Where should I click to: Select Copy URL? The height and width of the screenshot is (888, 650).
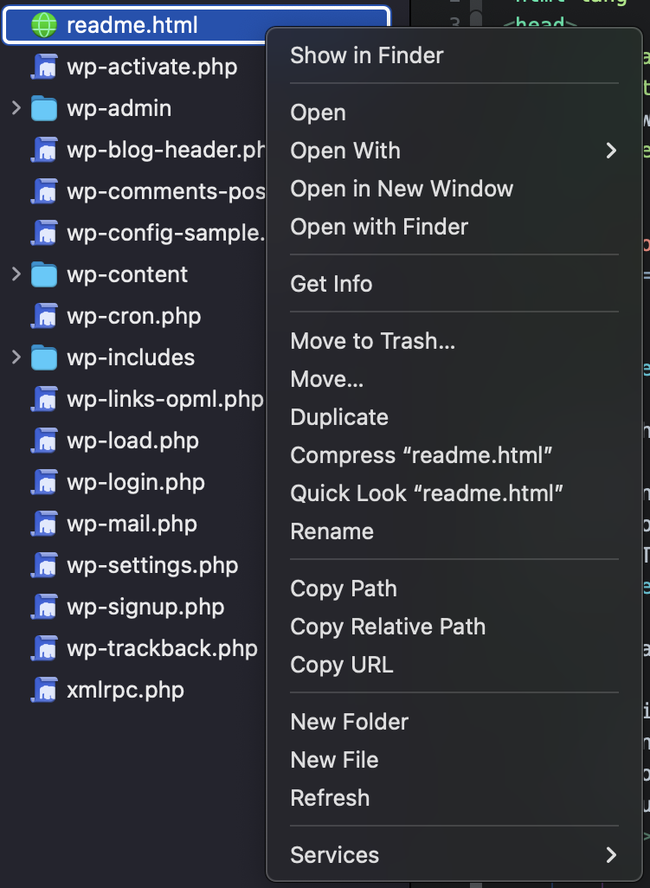[x=341, y=665]
